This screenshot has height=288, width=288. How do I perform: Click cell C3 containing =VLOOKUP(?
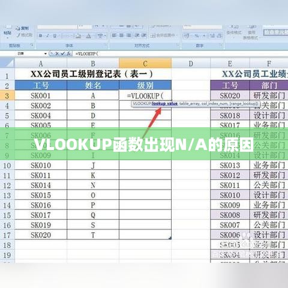click(x=145, y=95)
